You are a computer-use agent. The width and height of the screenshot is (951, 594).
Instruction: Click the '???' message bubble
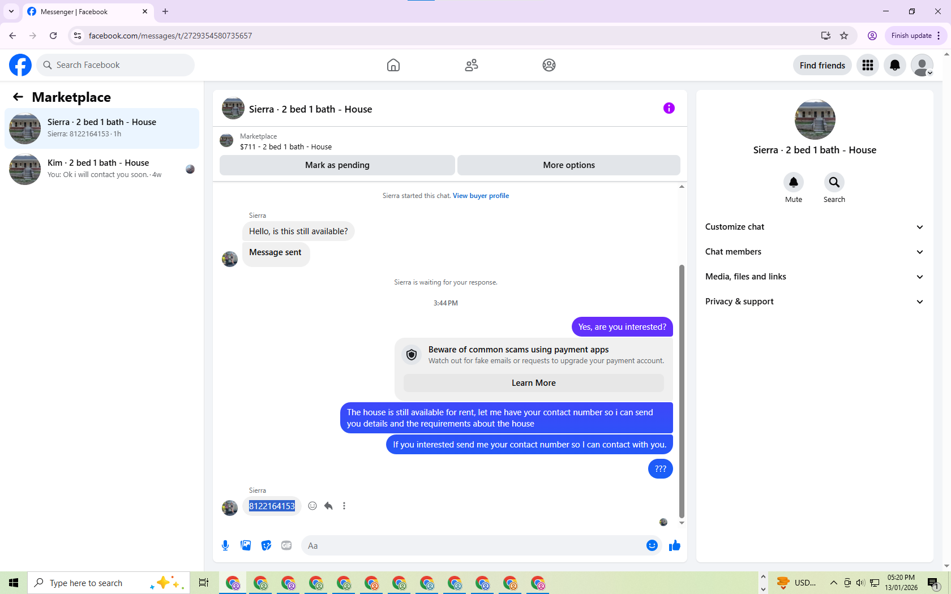pos(661,469)
